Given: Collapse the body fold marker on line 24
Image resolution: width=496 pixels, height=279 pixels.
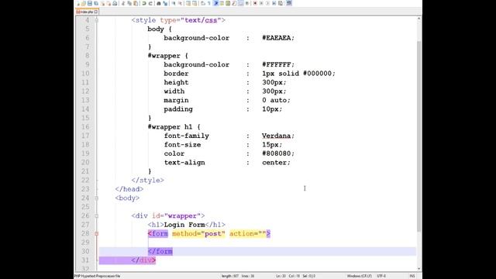Looking at the screenshot, I should pos(96,198).
